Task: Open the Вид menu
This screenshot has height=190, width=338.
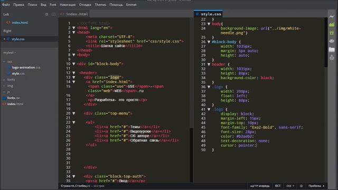Action: coord(43,5)
